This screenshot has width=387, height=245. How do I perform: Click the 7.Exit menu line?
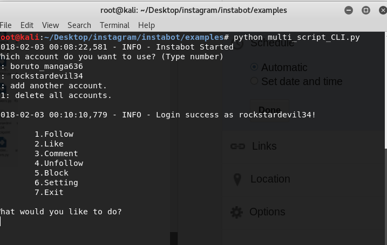(x=49, y=192)
